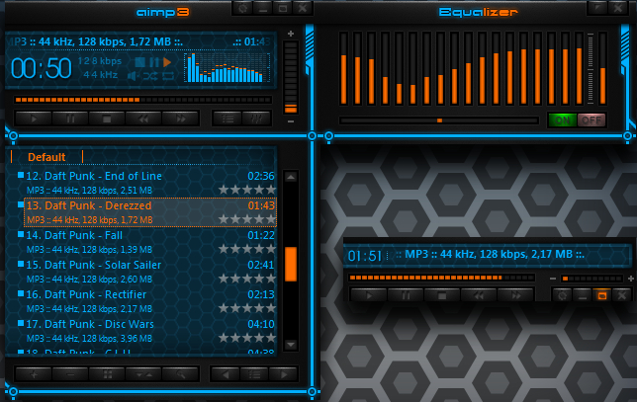The width and height of the screenshot is (637, 402).
Task: Click the playlist scrollbar down arrow
Action: click(291, 345)
